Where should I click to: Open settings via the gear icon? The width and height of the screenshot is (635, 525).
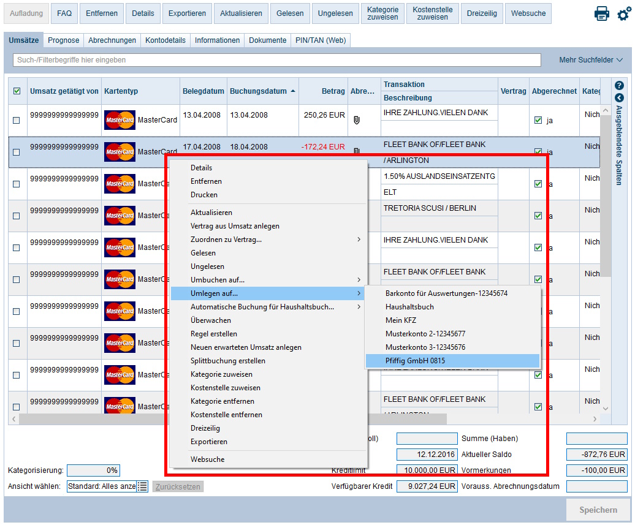[623, 14]
